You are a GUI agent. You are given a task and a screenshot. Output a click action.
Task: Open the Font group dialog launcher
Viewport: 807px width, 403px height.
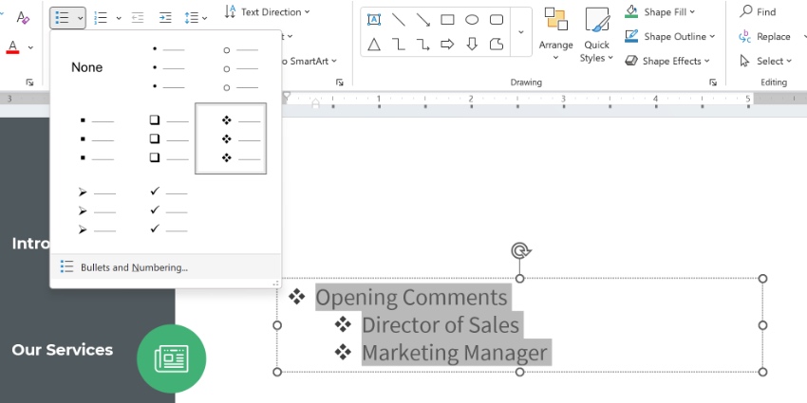click(29, 82)
